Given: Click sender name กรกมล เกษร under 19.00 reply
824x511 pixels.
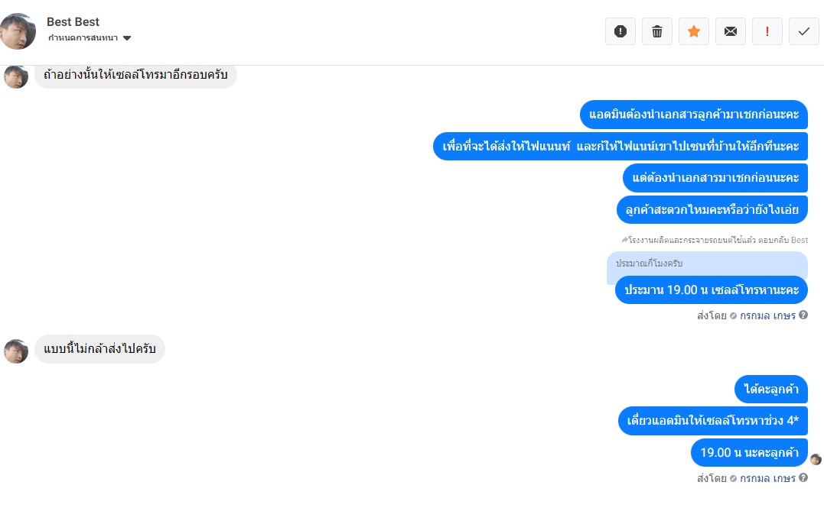Looking at the screenshot, I should tap(767, 315).
